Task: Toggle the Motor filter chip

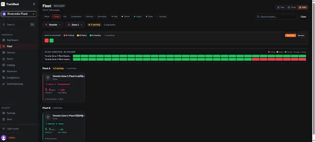Action: [47, 17]
